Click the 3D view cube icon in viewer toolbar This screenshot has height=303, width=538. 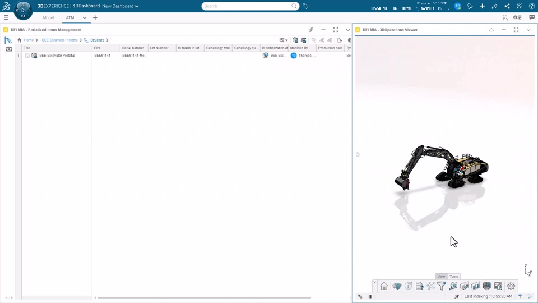397,286
